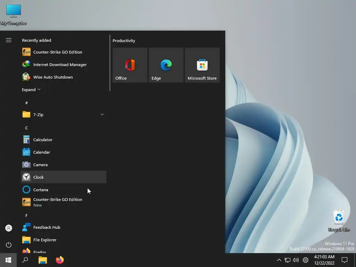Screen dimensions: 356x267
Task: Open the Power options button
Action: point(9,245)
